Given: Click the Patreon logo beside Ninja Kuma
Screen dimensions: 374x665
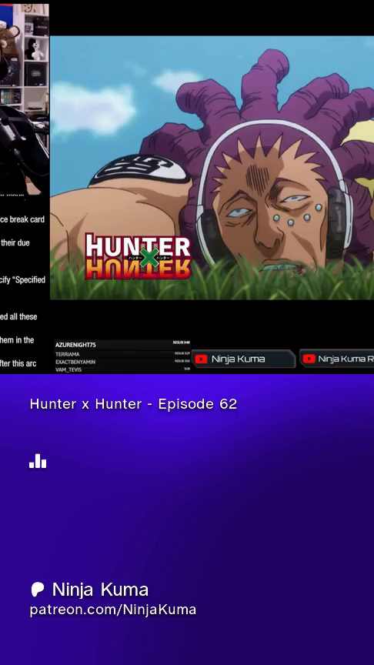Looking at the screenshot, I should 37,590.
